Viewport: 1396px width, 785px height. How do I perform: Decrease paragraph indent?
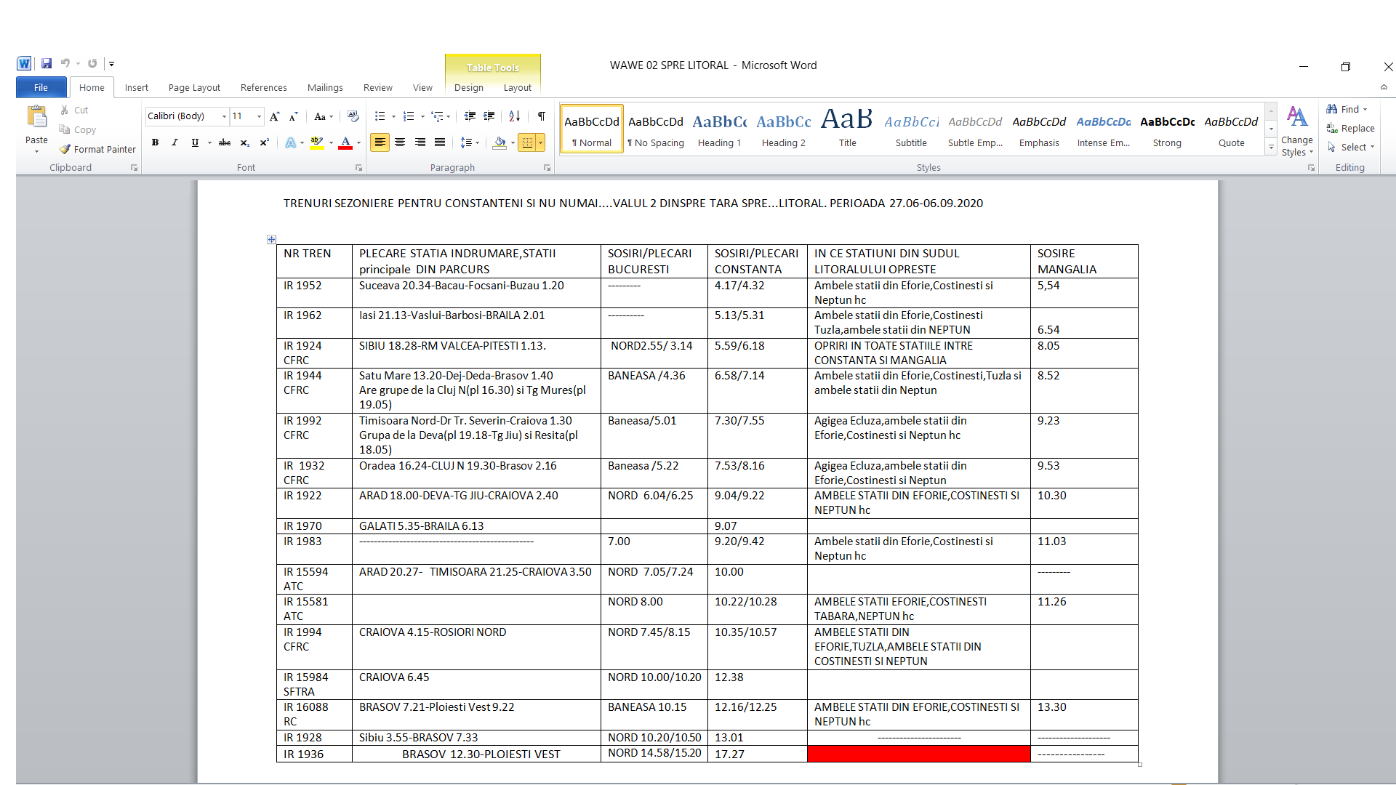[470, 116]
